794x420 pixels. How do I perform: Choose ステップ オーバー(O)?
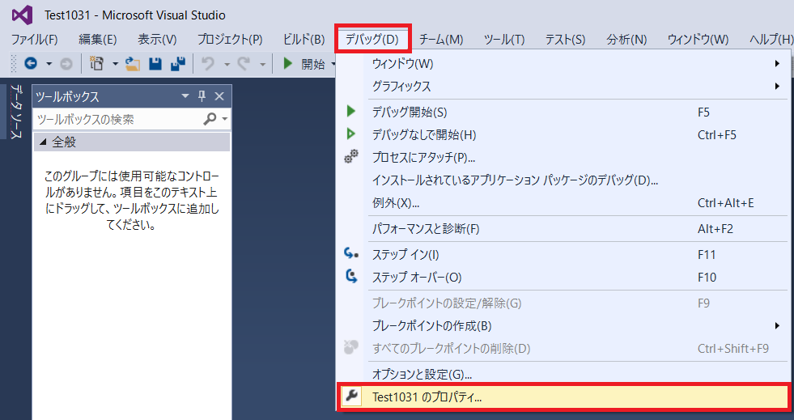(x=563, y=278)
